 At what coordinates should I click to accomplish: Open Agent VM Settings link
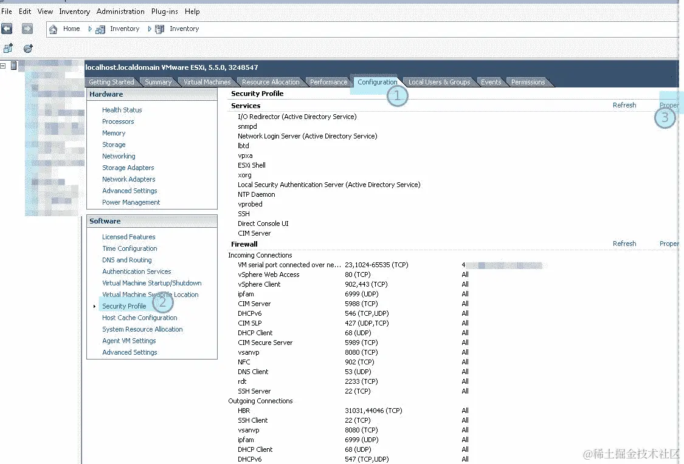pos(129,341)
